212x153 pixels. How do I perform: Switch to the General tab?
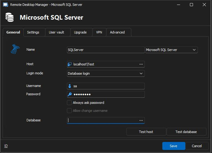13,32
